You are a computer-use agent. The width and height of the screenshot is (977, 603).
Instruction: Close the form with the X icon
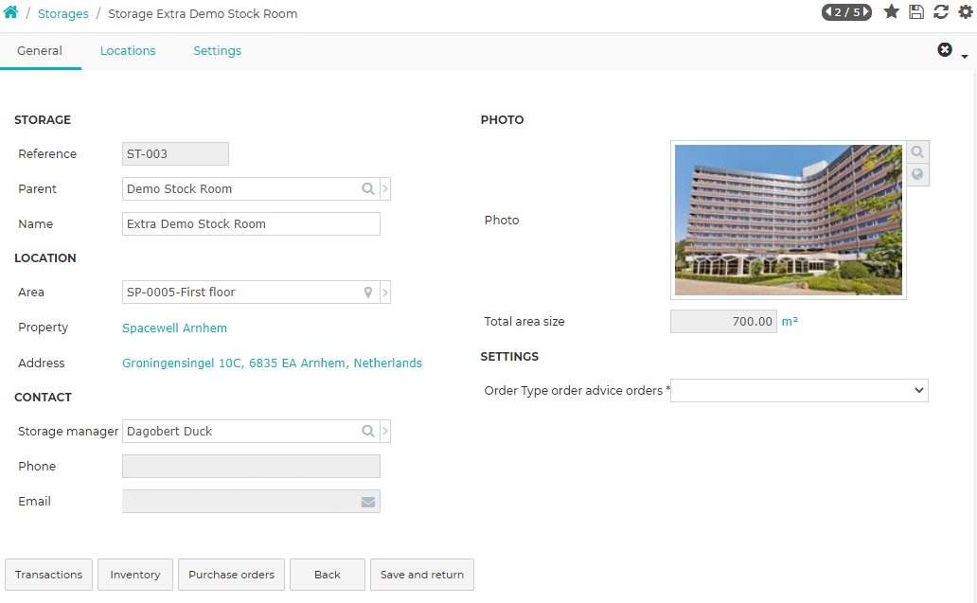[945, 50]
